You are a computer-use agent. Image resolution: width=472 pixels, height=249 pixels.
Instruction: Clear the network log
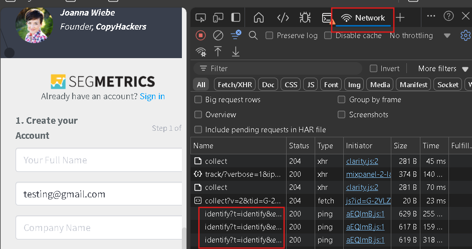(x=218, y=35)
